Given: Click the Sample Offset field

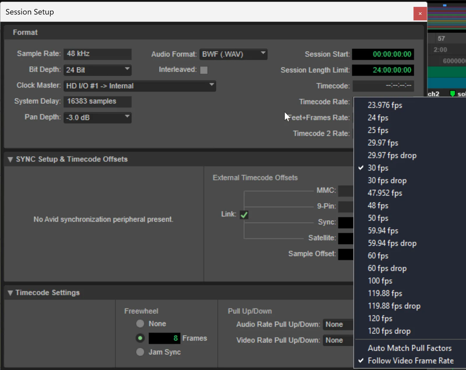Looking at the screenshot, I should (346, 254).
